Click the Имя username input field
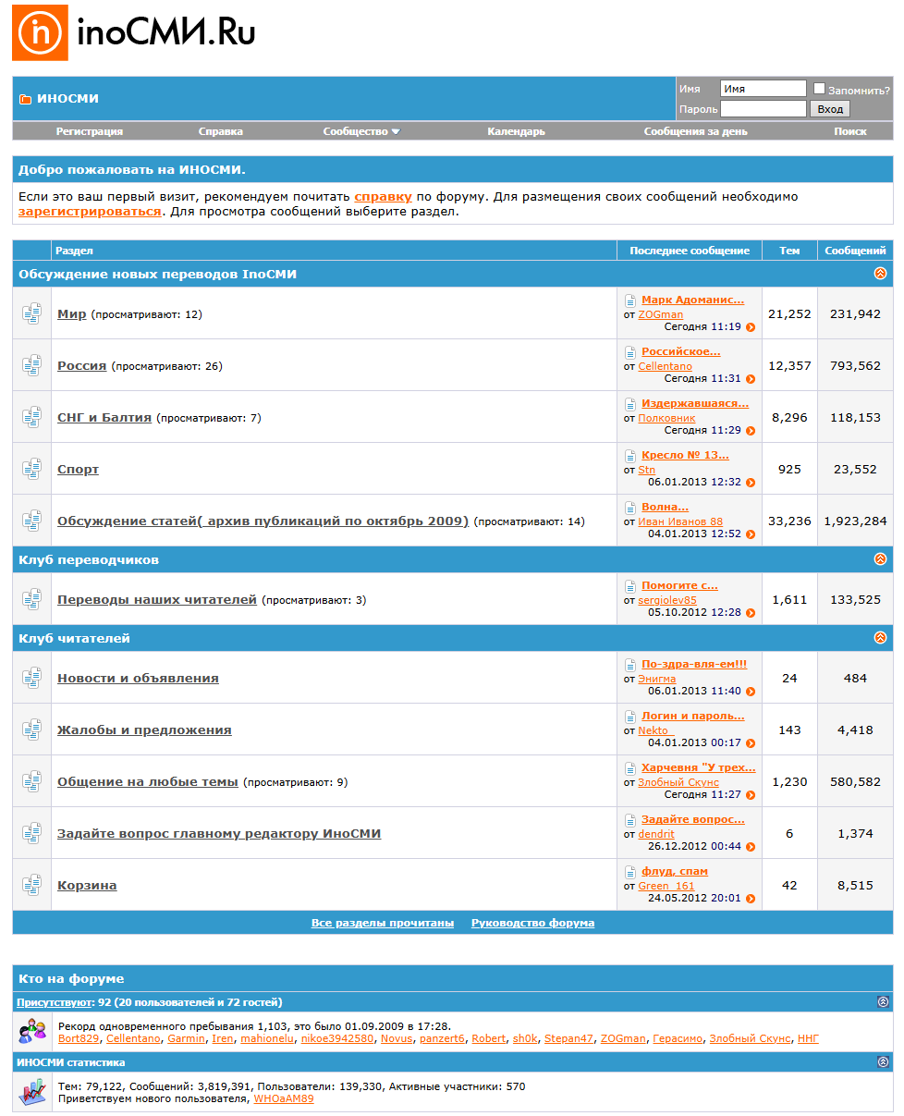 pyautogui.click(x=764, y=89)
